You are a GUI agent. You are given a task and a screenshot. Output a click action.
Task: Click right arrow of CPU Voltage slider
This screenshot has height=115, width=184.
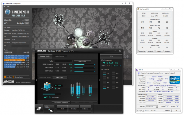coord(95,68)
